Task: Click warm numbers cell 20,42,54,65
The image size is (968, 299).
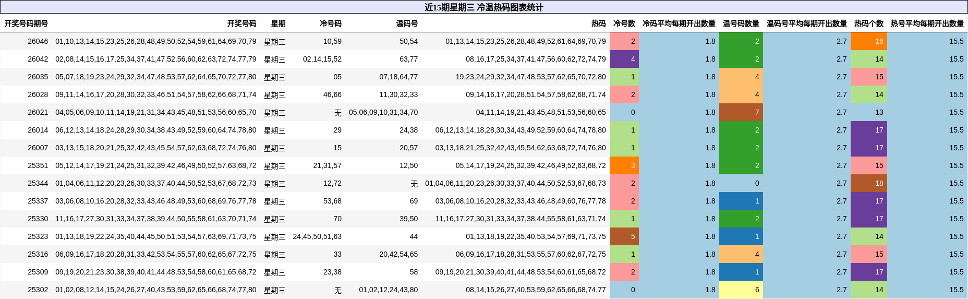Action: pos(398,254)
